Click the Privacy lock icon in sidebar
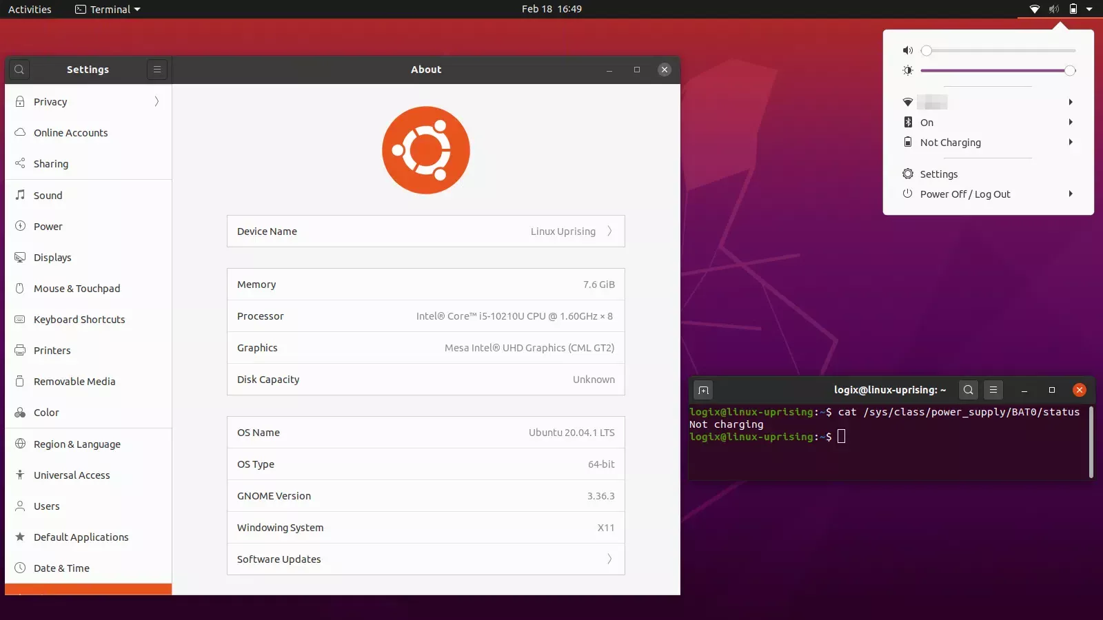 click(x=20, y=101)
